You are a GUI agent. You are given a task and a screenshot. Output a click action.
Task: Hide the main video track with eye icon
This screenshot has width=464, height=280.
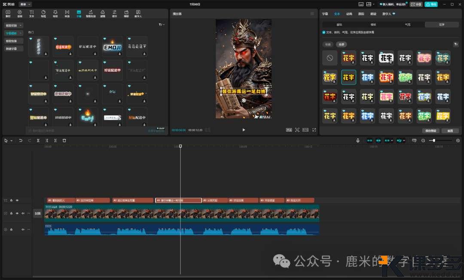point(17,213)
